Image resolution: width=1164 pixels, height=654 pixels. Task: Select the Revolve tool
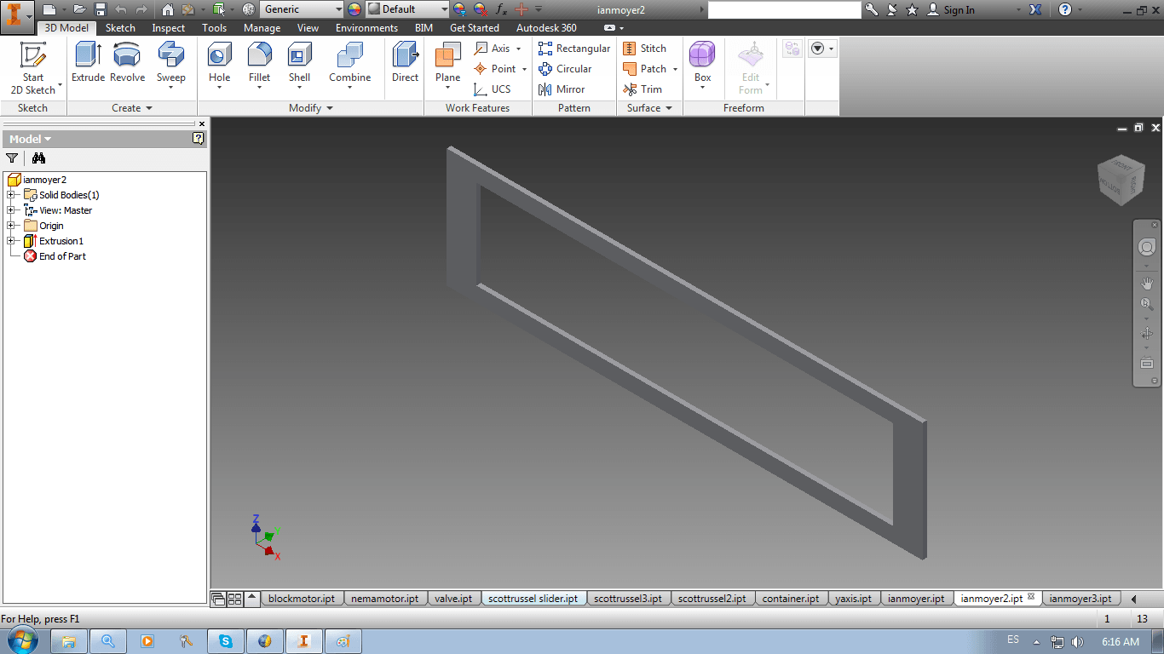point(128,62)
